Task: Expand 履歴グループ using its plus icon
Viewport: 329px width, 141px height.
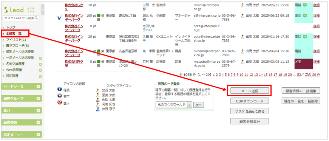Action: 38,98
